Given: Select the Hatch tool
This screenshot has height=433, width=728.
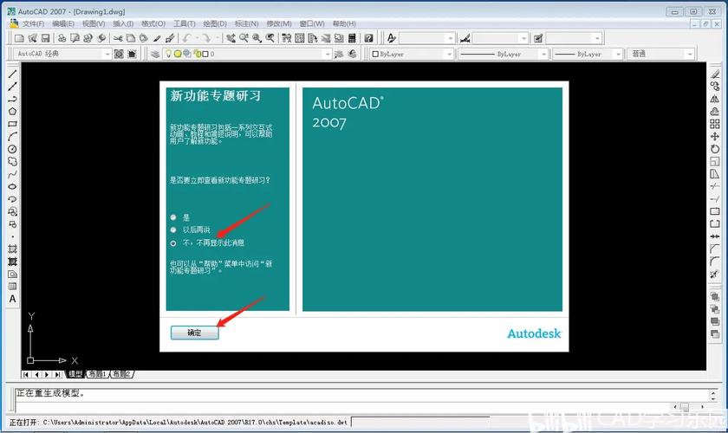Looking at the screenshot, I should pos(12,249).
